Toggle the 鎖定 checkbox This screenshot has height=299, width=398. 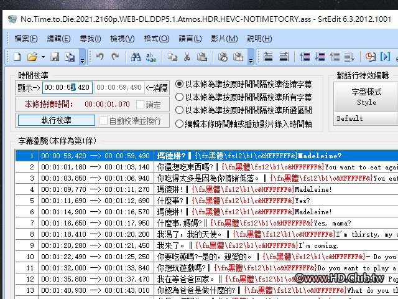[x=140, y=104]
